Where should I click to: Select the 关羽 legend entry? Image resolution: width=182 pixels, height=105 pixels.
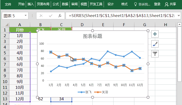click(101, 92)
